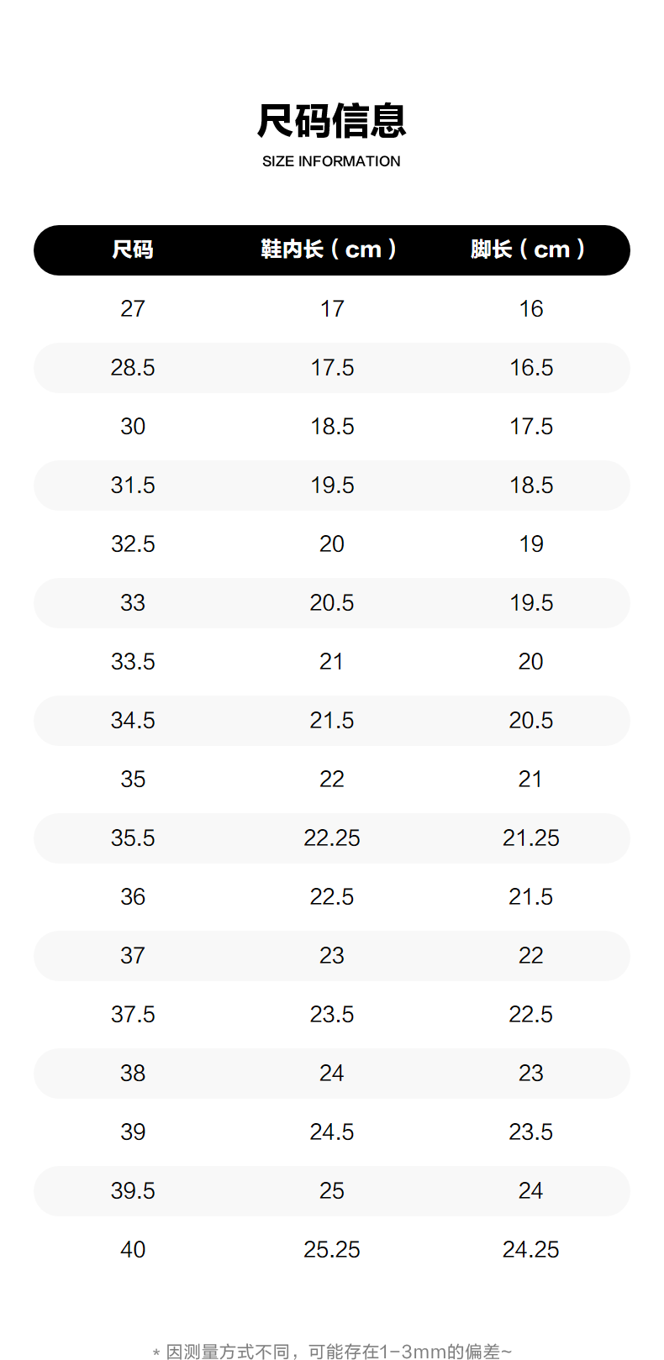Click the foot length for size 37
The image size is (664, 1360).
pyautogui.click(x=531, y=956)
